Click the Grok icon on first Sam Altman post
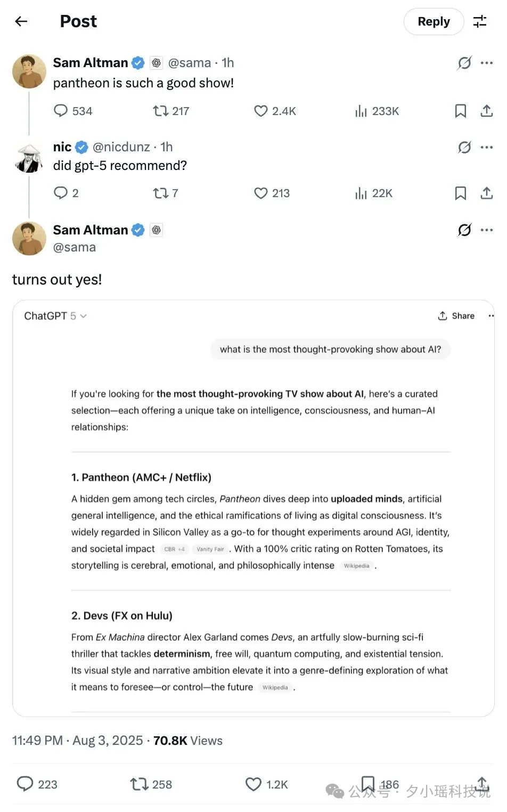 (464, 63)
